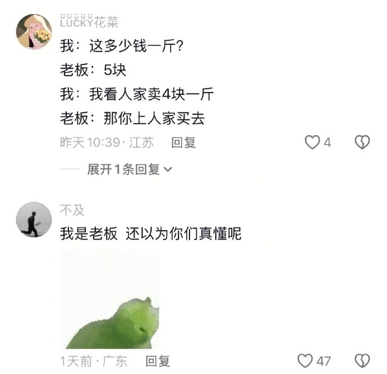
Task: Tap the like count 47
Action: click(324, 361)
